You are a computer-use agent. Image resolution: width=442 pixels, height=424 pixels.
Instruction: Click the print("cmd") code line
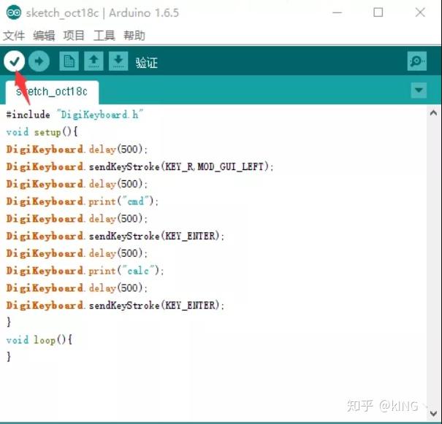(x=83, y=201)
